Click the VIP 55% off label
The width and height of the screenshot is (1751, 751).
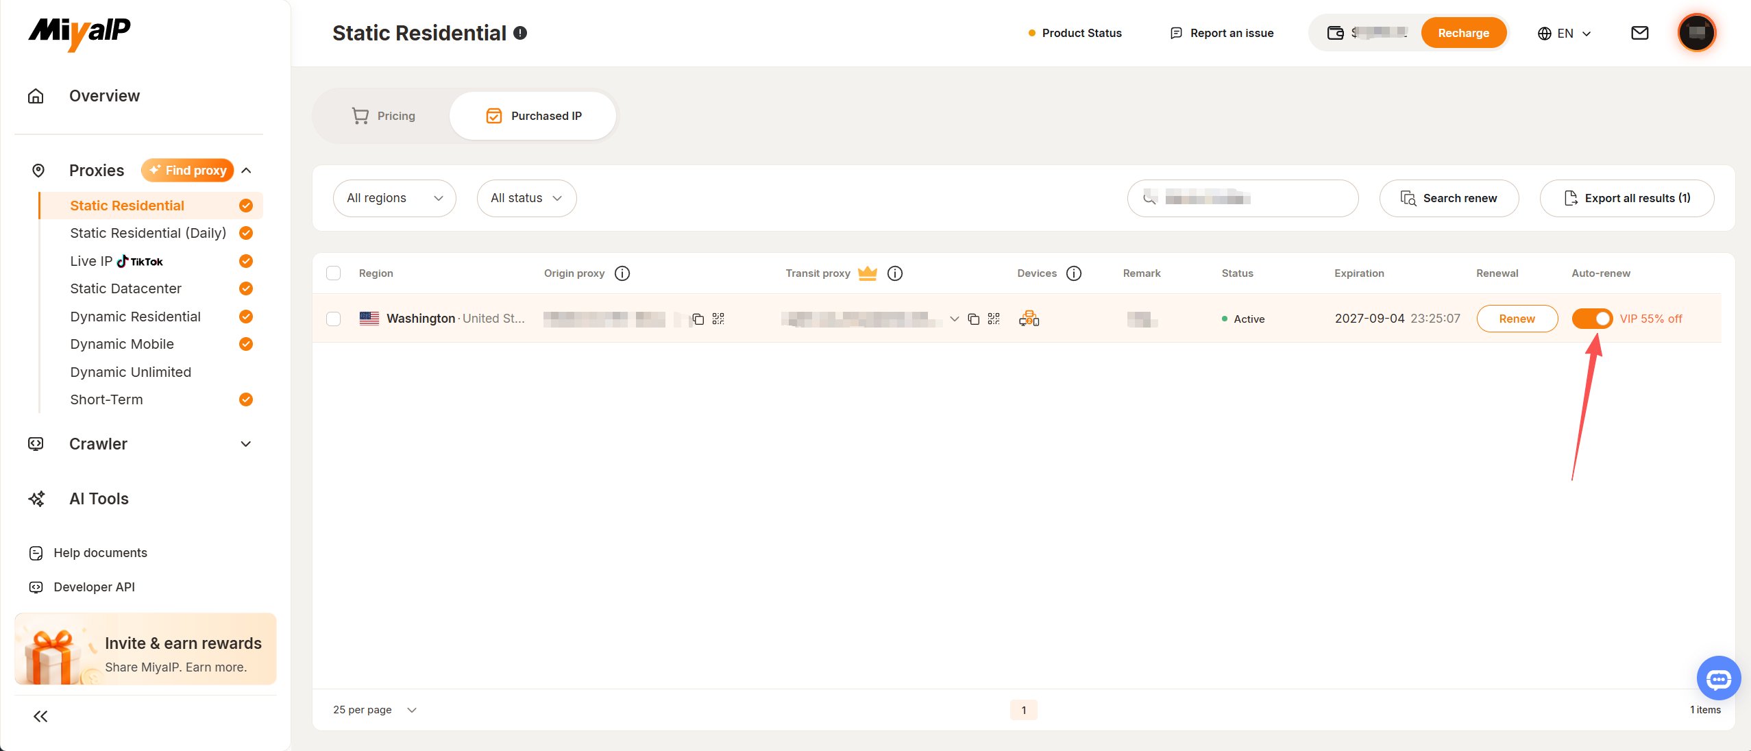[1651, 319]
